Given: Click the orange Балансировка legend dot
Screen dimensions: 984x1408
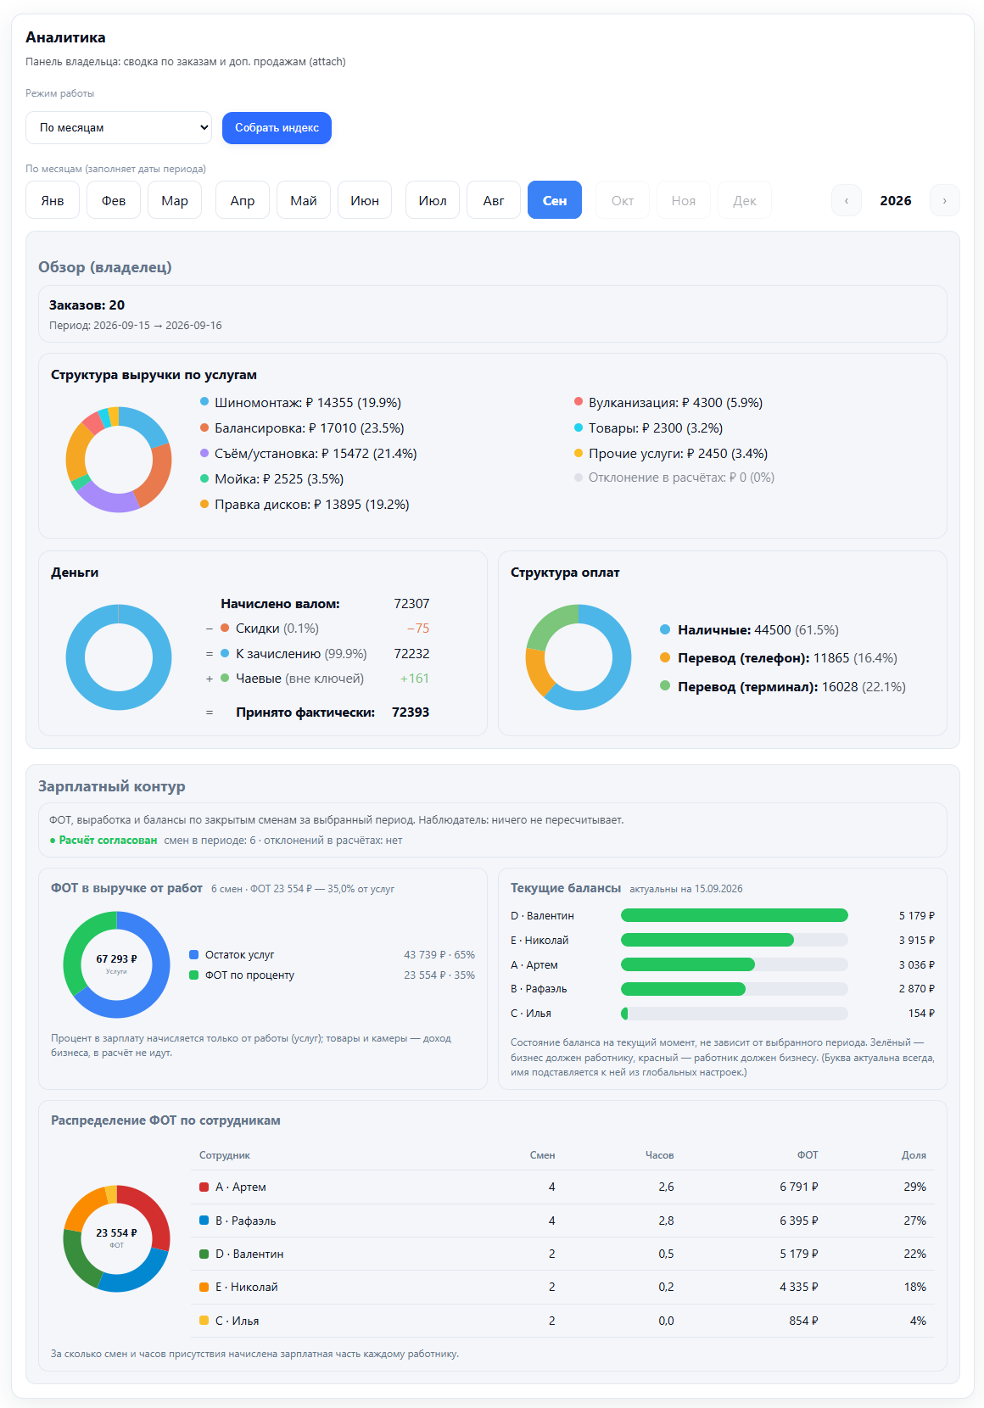Looking at the screenshot, I should (204, 427).
